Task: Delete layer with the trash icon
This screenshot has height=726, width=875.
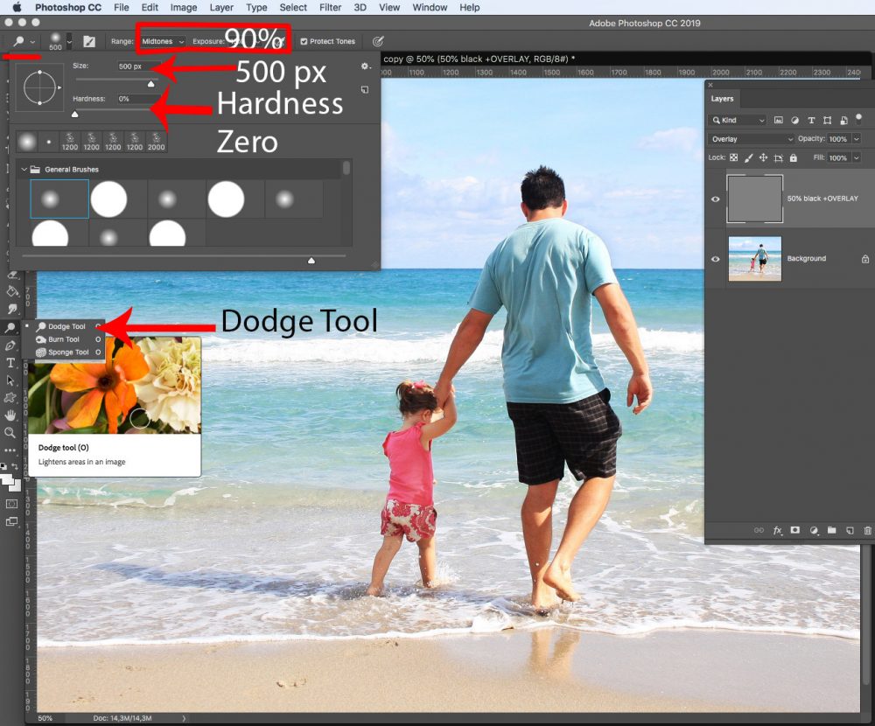Action: click(x=867, y=530)
